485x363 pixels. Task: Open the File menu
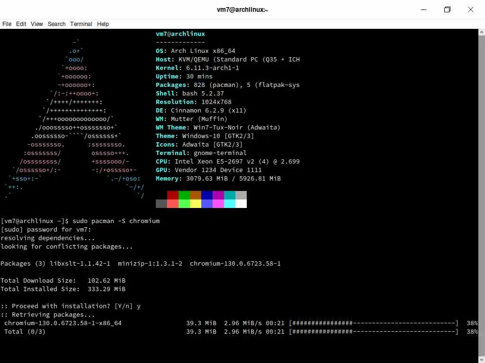[7, 24]
